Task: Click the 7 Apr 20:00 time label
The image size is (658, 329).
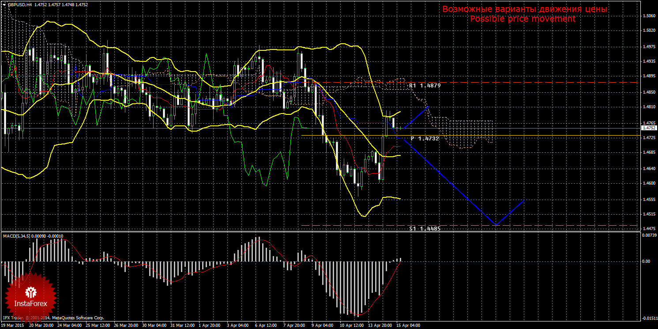Action: (x=295, y=325)
